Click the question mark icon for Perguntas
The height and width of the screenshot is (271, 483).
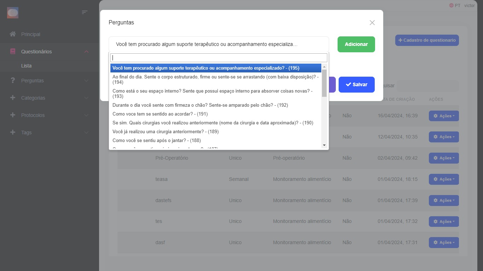click(13, 81)
